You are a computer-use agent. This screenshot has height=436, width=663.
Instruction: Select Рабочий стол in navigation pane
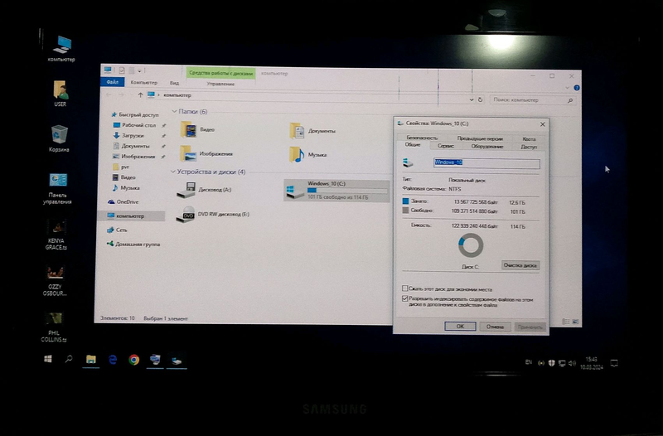click(x=135, y=125)
